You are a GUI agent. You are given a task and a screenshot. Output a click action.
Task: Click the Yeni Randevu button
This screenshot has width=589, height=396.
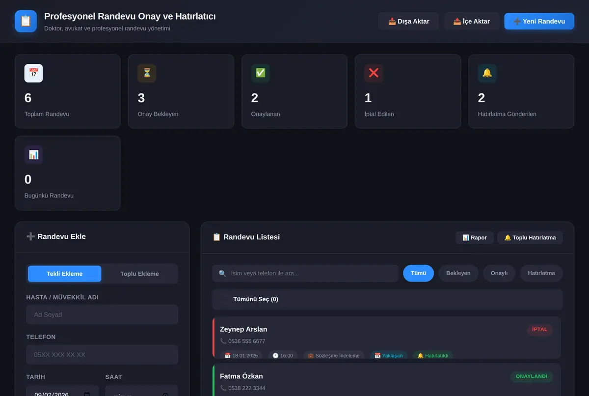coord(539,21)
